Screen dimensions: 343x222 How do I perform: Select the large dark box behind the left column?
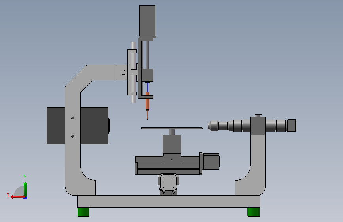pos(94,126)
